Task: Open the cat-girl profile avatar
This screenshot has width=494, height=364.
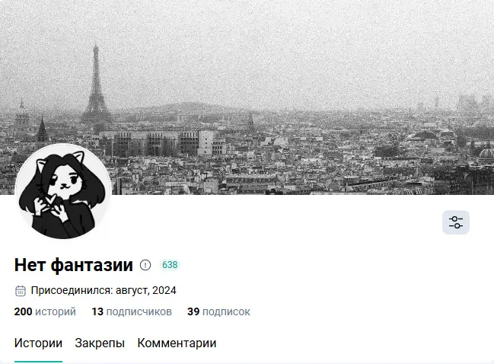Action: coord(63,191)
